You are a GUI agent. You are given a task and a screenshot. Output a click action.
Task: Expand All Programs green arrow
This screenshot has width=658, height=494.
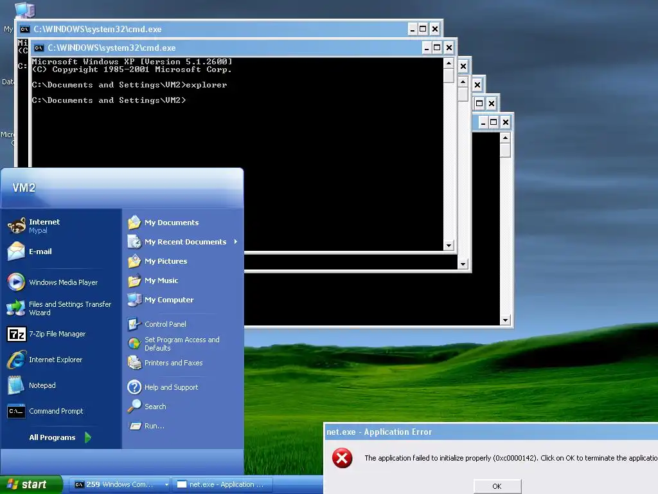(87, 437)
